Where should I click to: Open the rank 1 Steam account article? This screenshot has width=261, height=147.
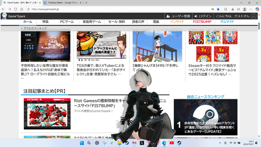[x=206, y=117]
